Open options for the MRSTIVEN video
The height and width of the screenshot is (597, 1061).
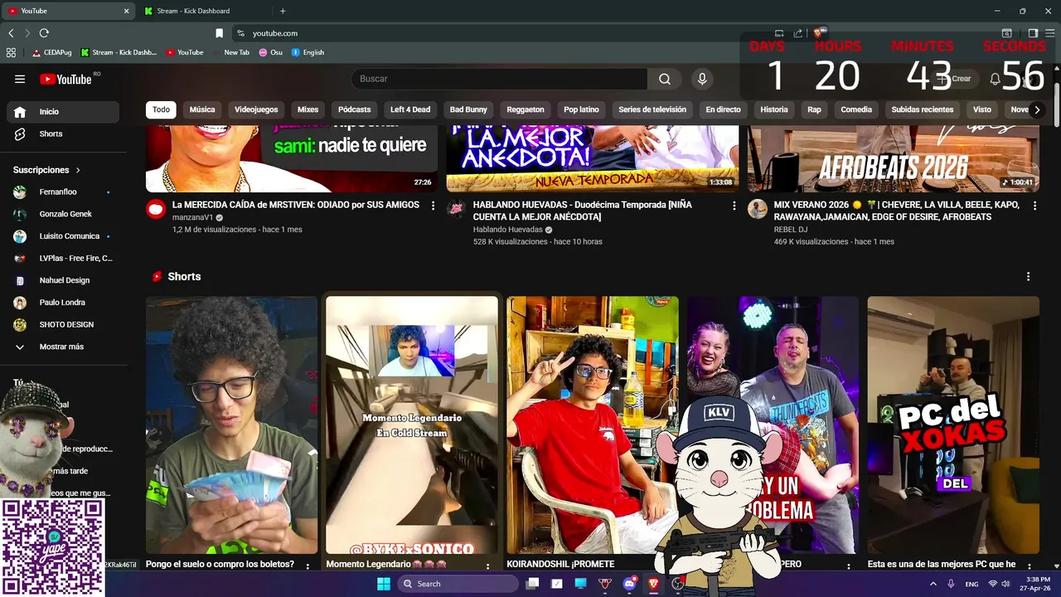(x=433, y=206)
